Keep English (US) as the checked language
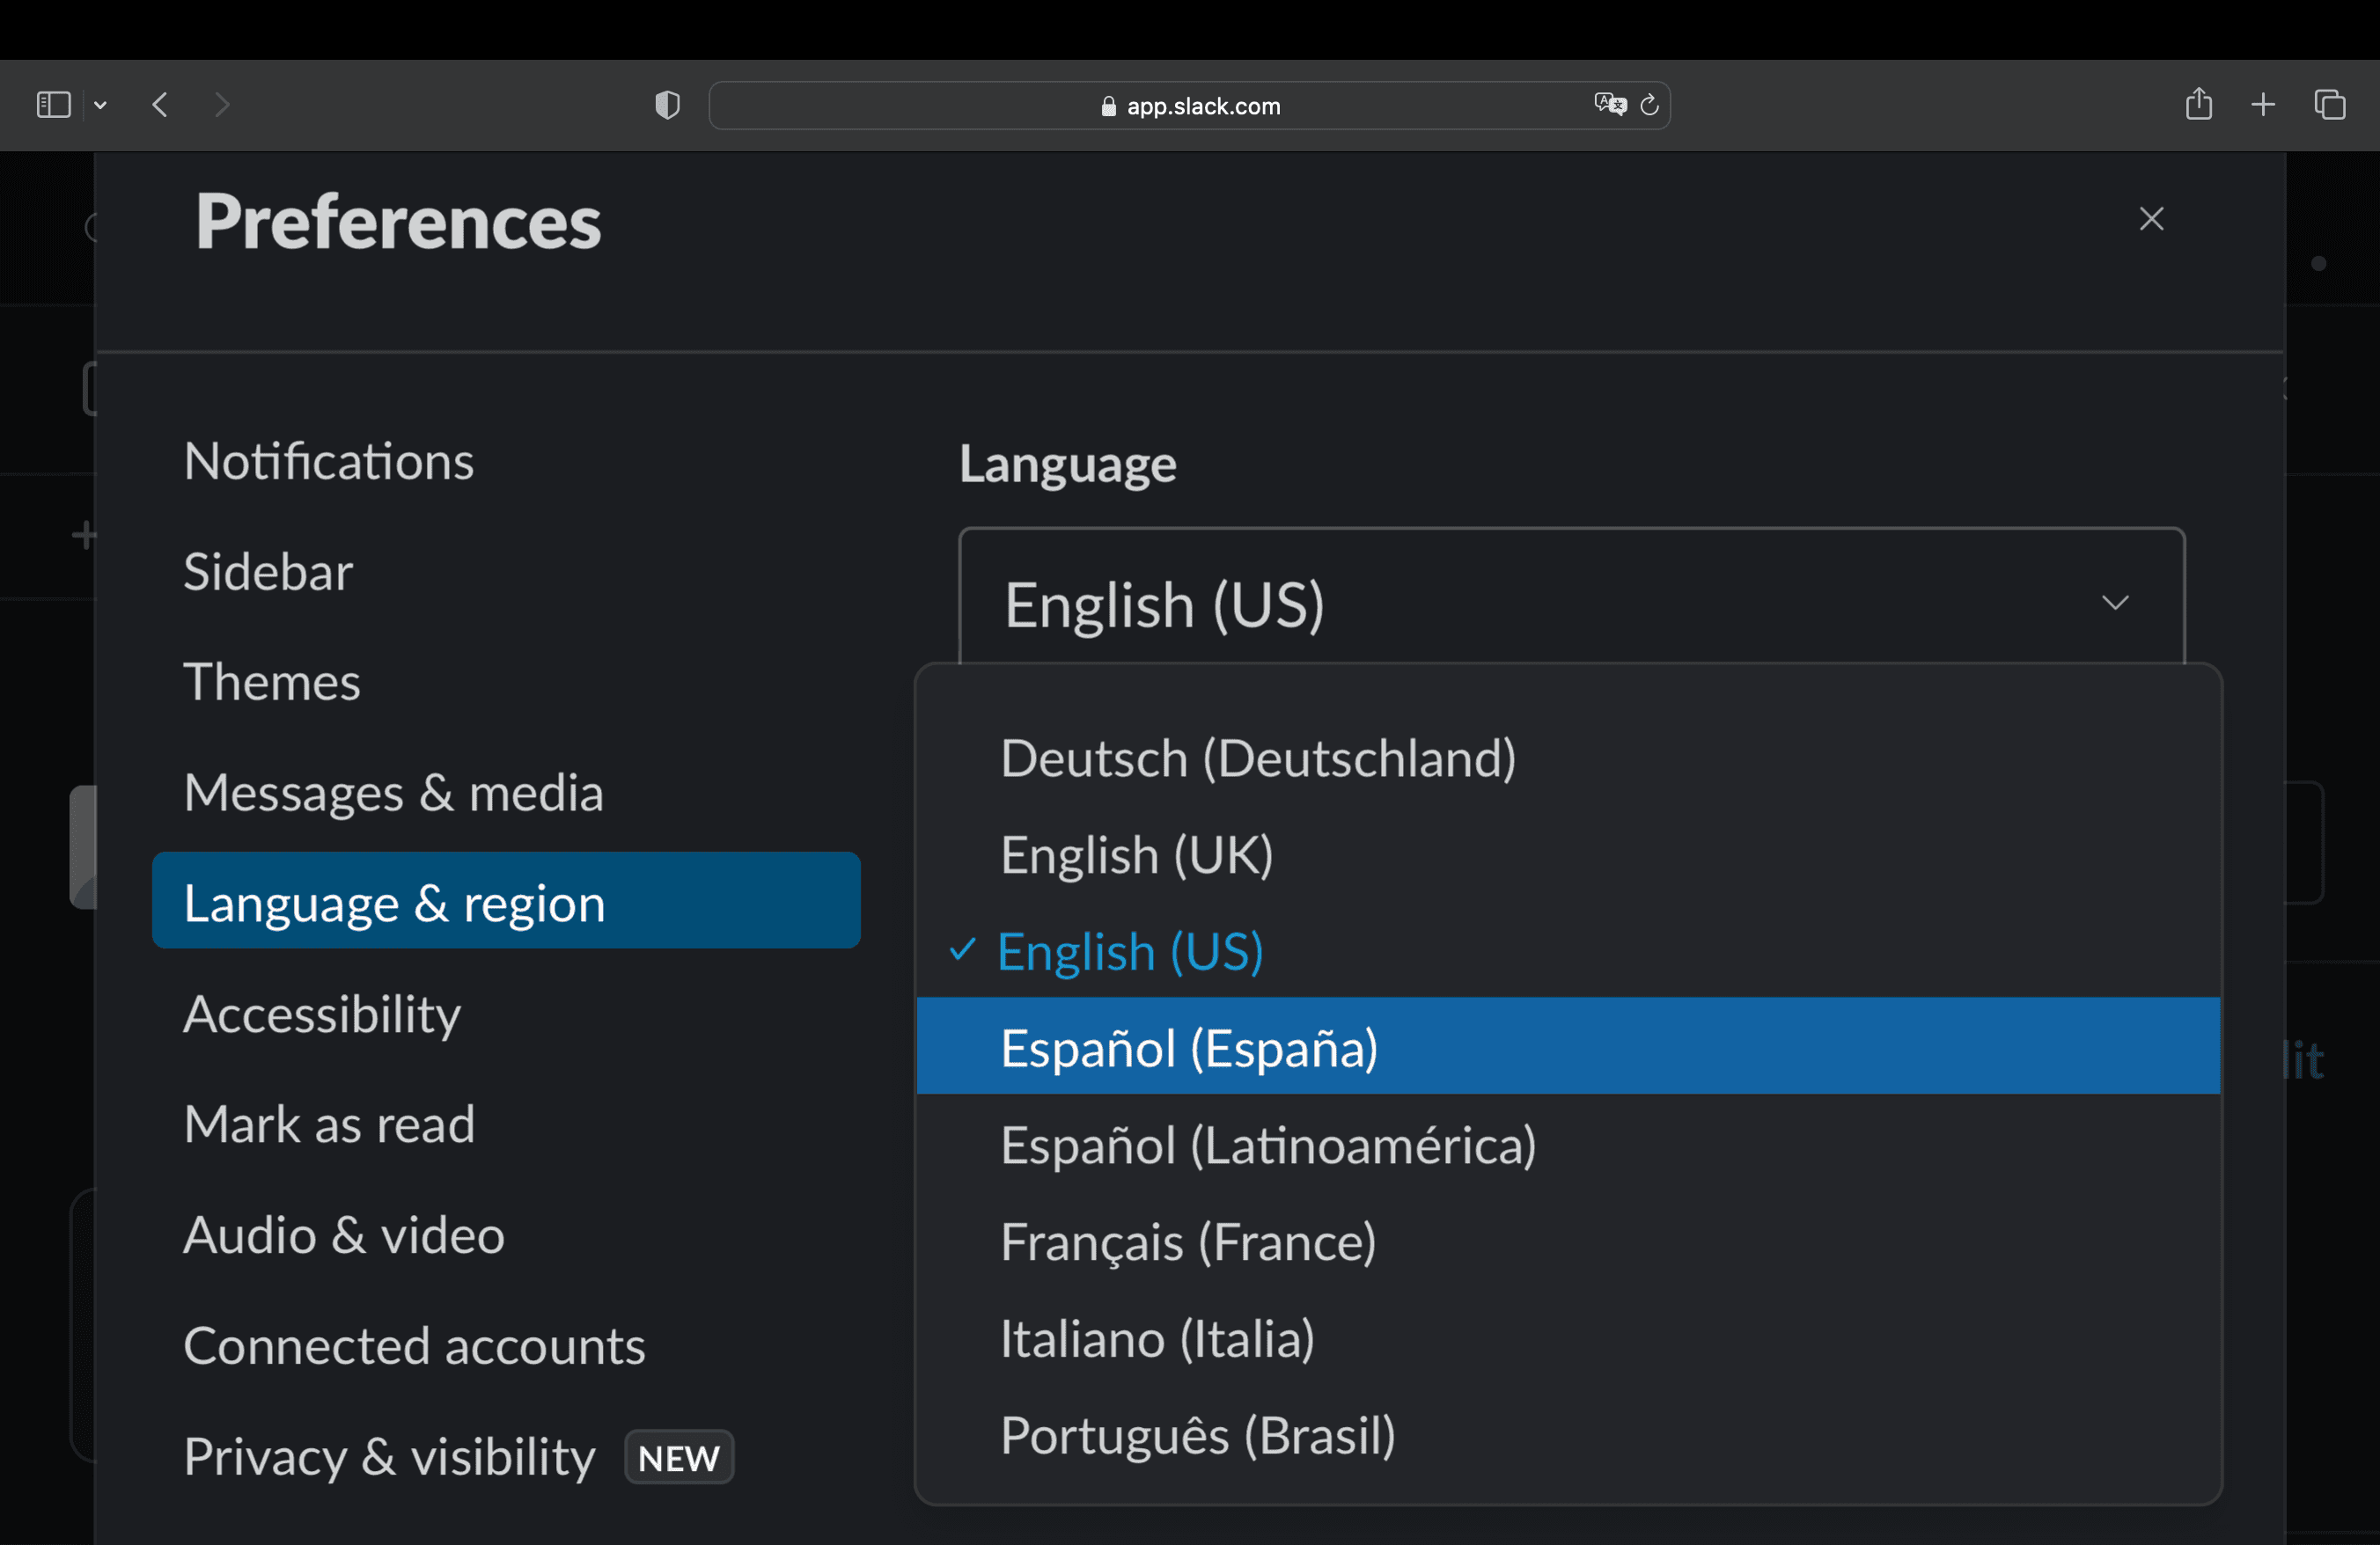The width and height of the screenshot is (2380, 1545). [1129, 951]
